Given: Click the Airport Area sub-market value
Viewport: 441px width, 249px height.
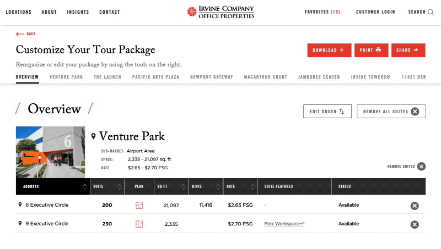Looking at the screenshot, I should tap(141, 151).
